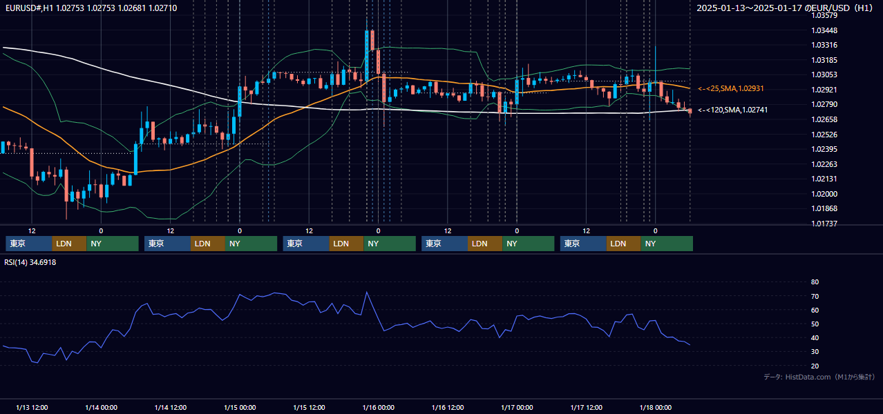Click price axis value 1.03448
883x414 pixels.
tap(824, 30)
